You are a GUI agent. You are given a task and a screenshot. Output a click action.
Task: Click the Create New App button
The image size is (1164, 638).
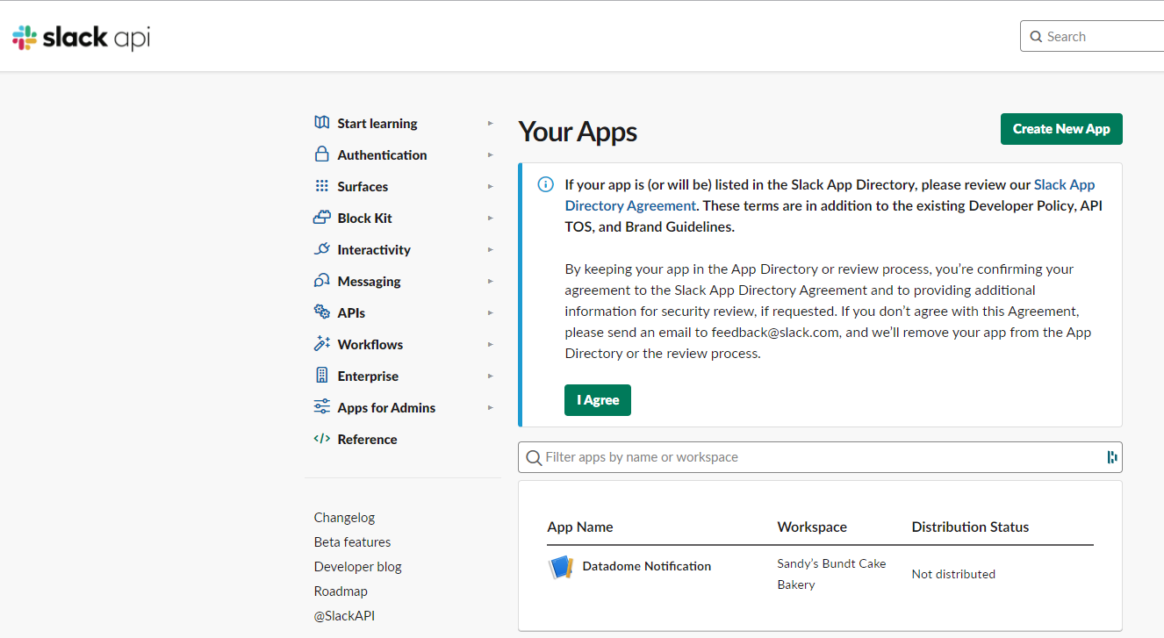click(x=1061, y=129)
